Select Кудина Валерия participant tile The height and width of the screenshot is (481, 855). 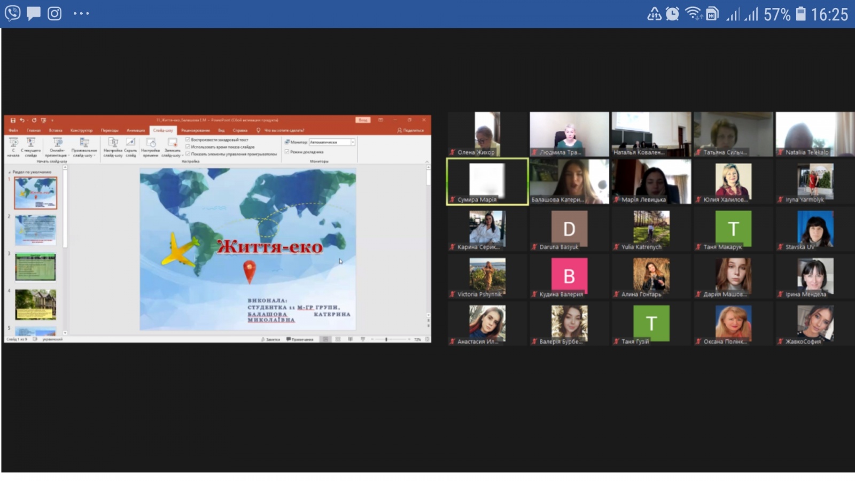tap(569, 276)
